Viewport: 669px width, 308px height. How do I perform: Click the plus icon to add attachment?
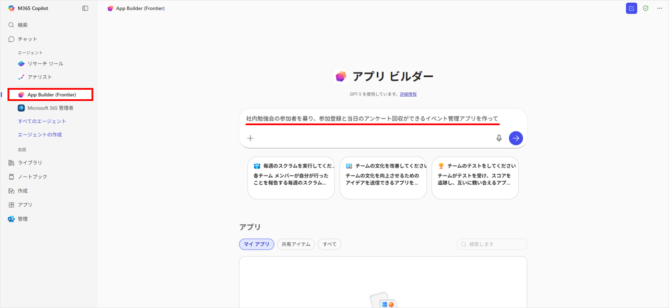point(250,138)
